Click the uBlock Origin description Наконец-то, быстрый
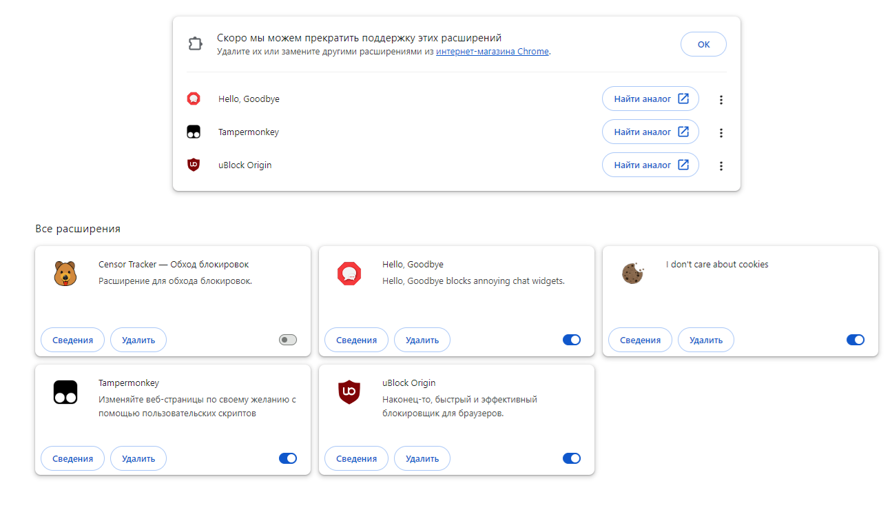Viewport: 892px width, 510px height. [459, 407]
